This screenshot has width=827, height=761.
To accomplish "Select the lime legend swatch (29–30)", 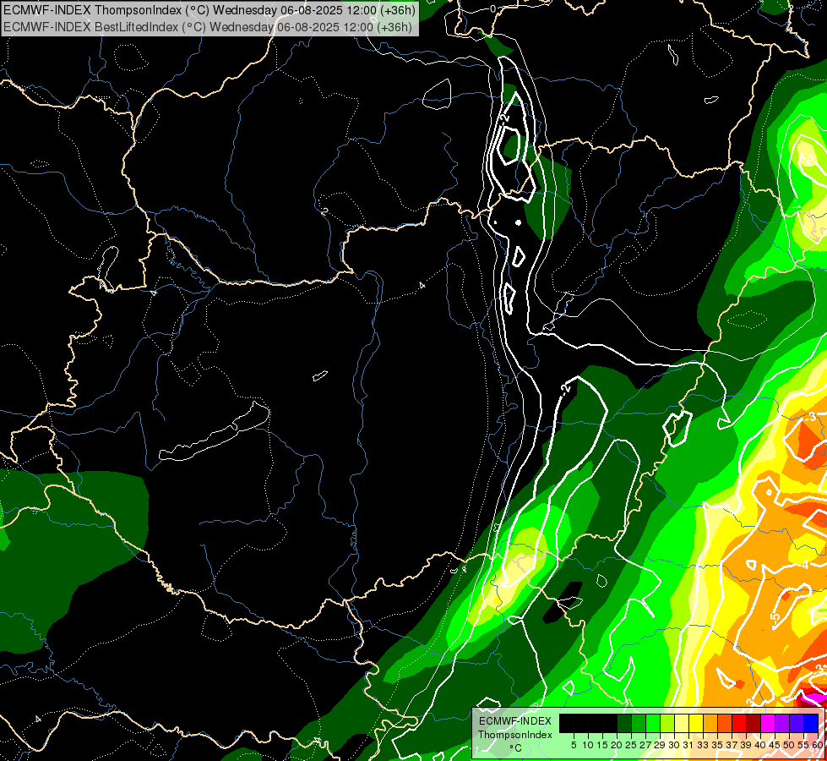I will click(x=667, y=724).
